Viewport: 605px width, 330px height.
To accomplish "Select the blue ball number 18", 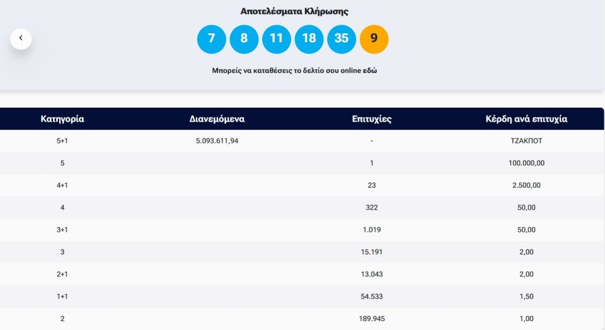I will [309, 38].
